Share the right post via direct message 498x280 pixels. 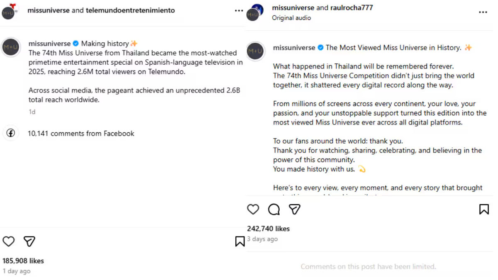[295, 209]
